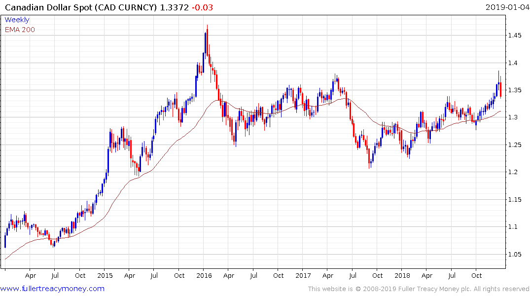This screenshot has width=530, height=296.
Task: Click the 1.4 price axis label
Action: [x=513, y=63]
